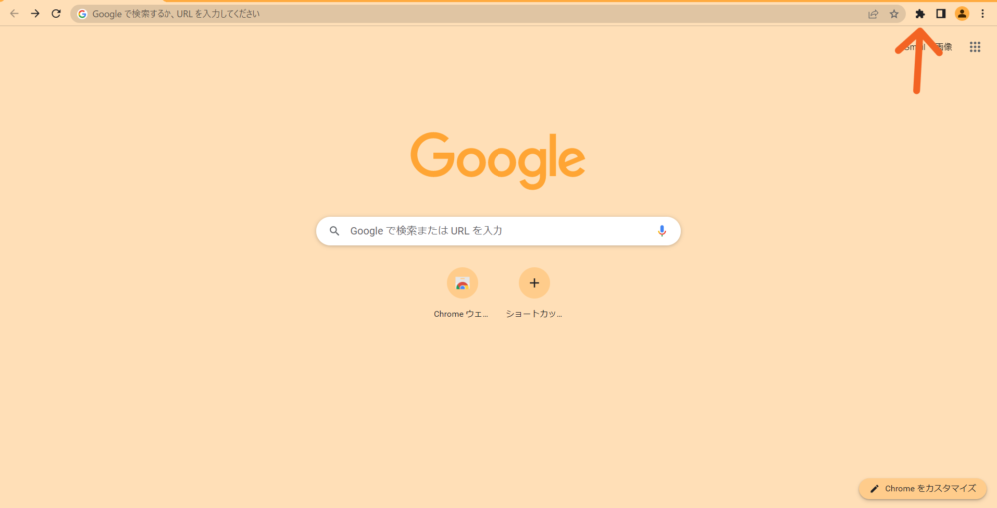This screenshot has height=508, width=997.
Task: Click the Chrome をカスタマイズ button
Action: [922, 489]
